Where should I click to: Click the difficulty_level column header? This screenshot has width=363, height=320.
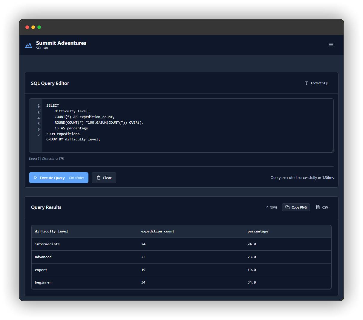coord(51,231)
